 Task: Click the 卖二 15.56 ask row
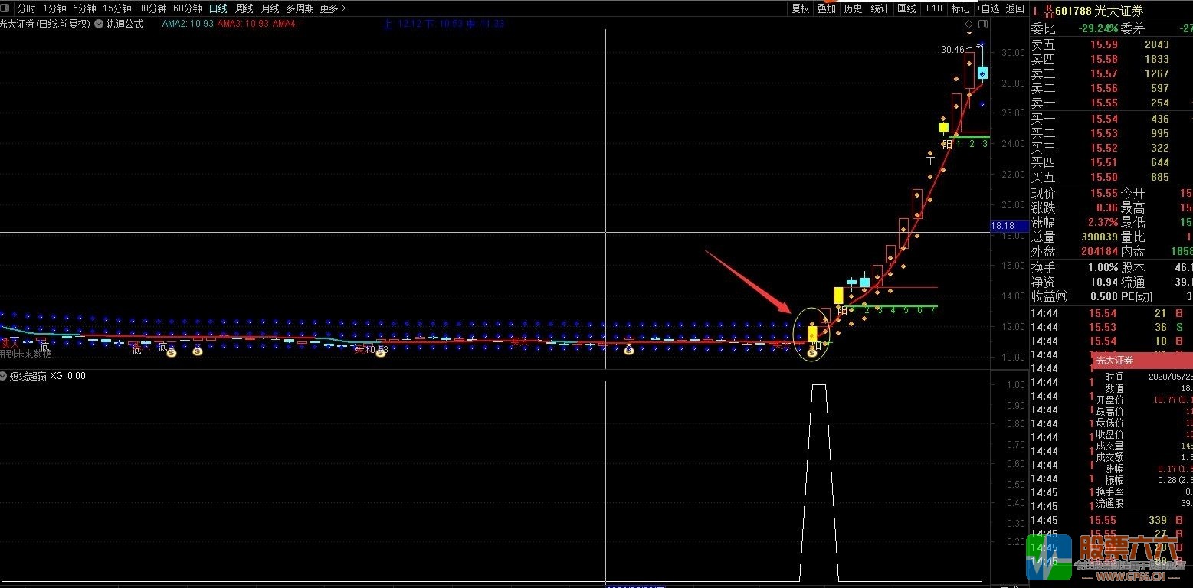pos(1111,88)
